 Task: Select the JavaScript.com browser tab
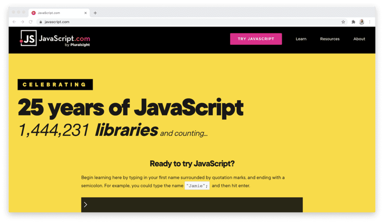coord(59,13)
